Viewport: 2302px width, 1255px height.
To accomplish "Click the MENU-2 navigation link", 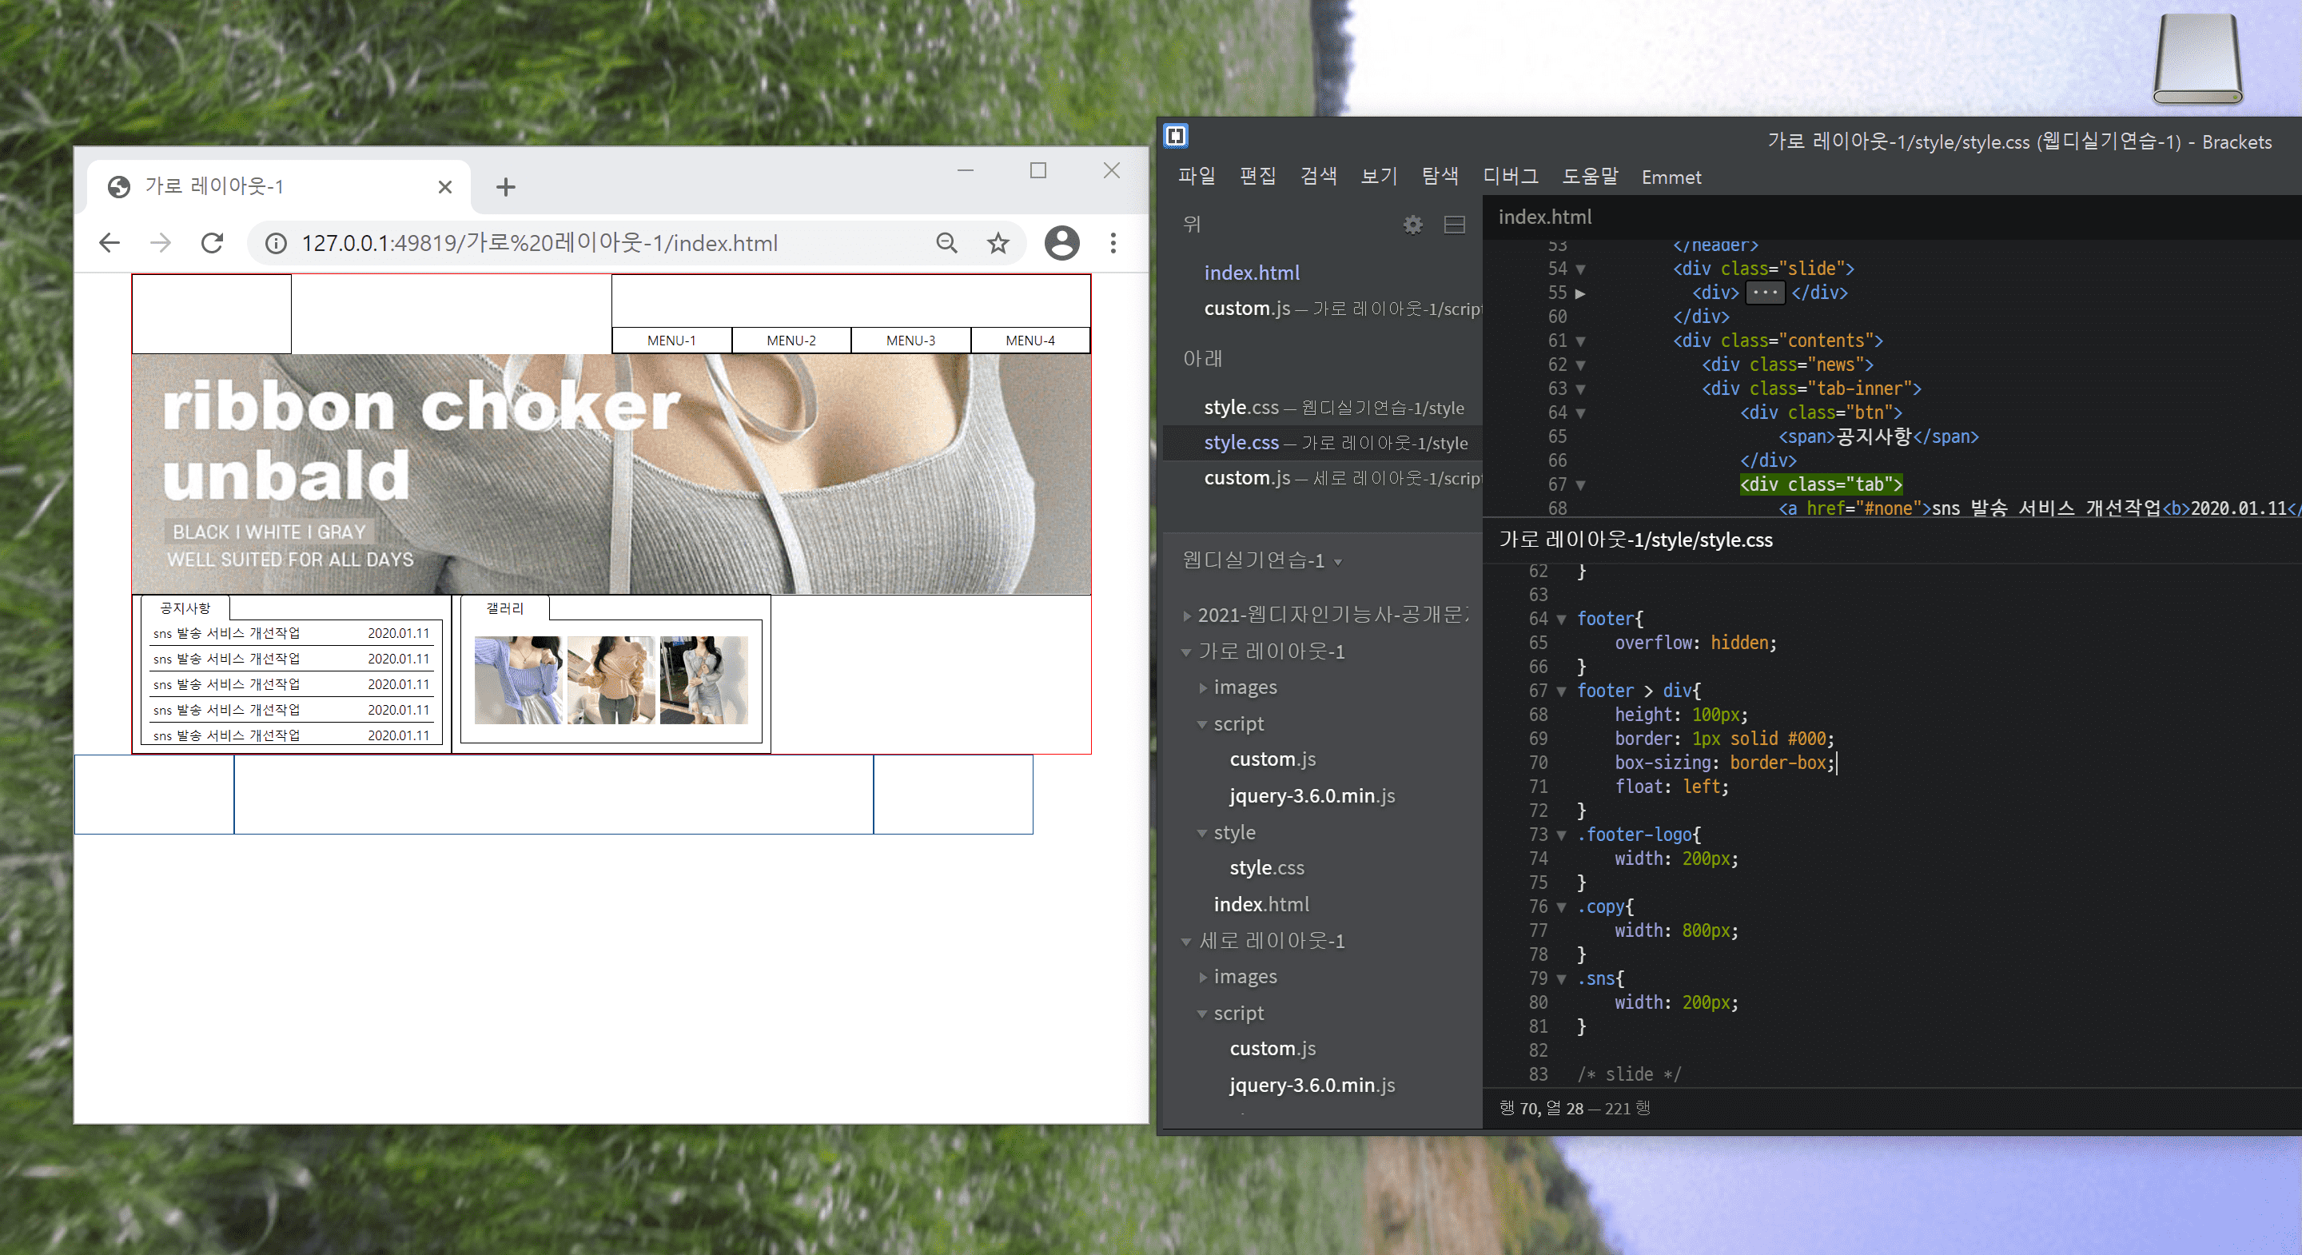I will coord(791,341).
